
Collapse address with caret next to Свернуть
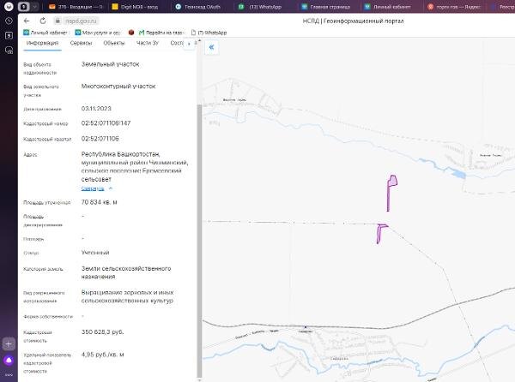tap(111, 188)
